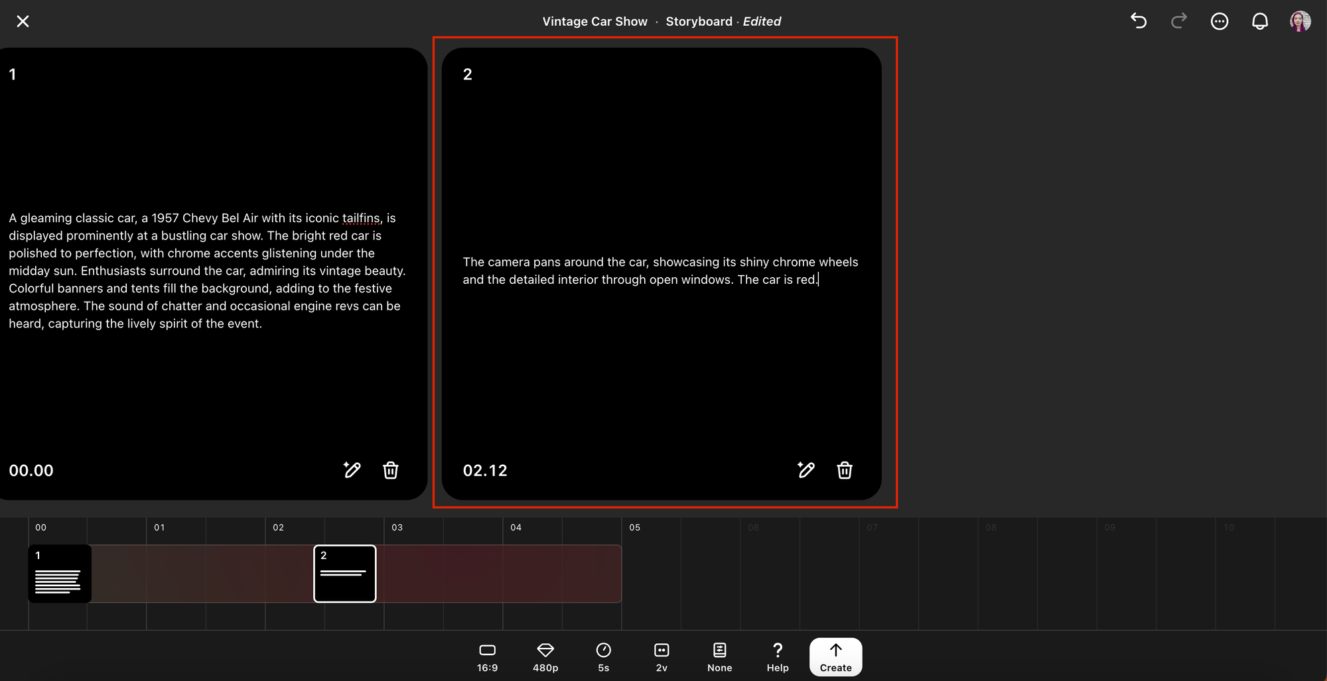Image resolution: width=1327 pixels, height=681 pixels.
Task: Click the magic edit pencil on card 2
Action: [x=805, y=470]
